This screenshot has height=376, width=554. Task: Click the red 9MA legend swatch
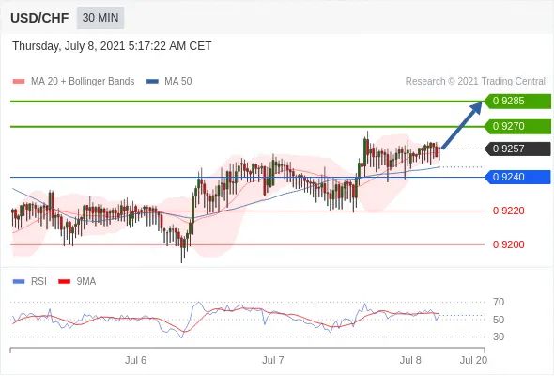click(x=64, y=282)
